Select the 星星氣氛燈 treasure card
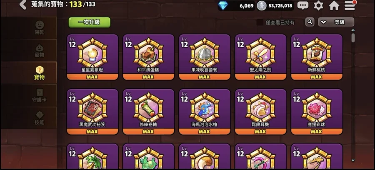Screen dimensions: 375x170 [x=92, y=57]
